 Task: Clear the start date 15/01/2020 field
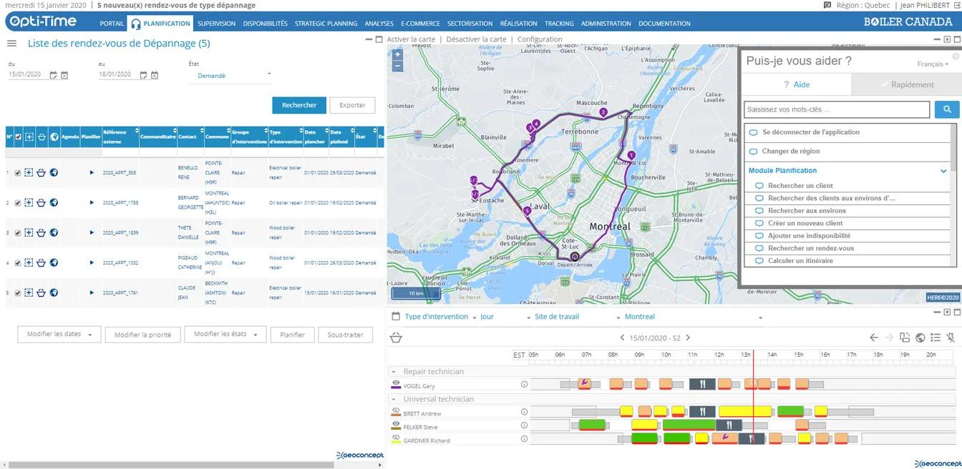[64, 75]
